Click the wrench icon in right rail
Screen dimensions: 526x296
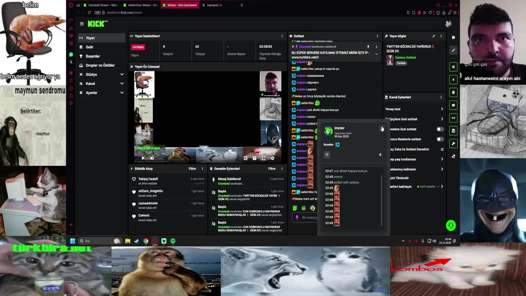[x=453, y=143]
